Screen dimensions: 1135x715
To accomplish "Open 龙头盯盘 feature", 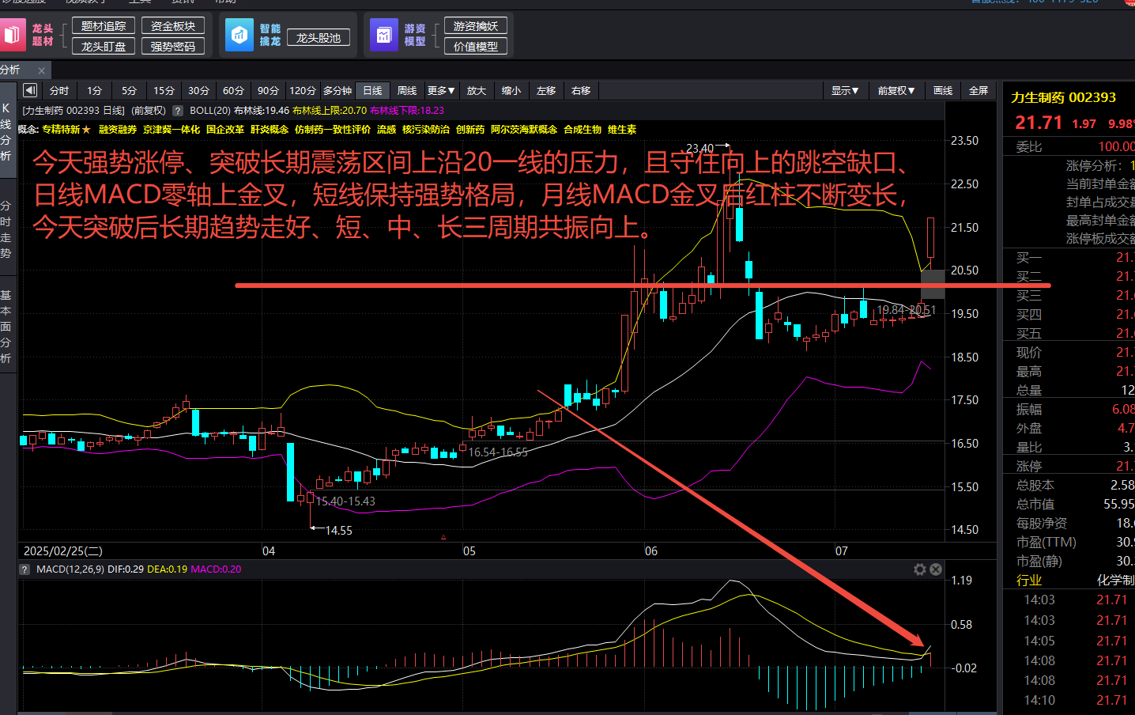I will (104, 47).
